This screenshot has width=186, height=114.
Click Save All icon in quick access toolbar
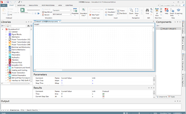(8, 2)
